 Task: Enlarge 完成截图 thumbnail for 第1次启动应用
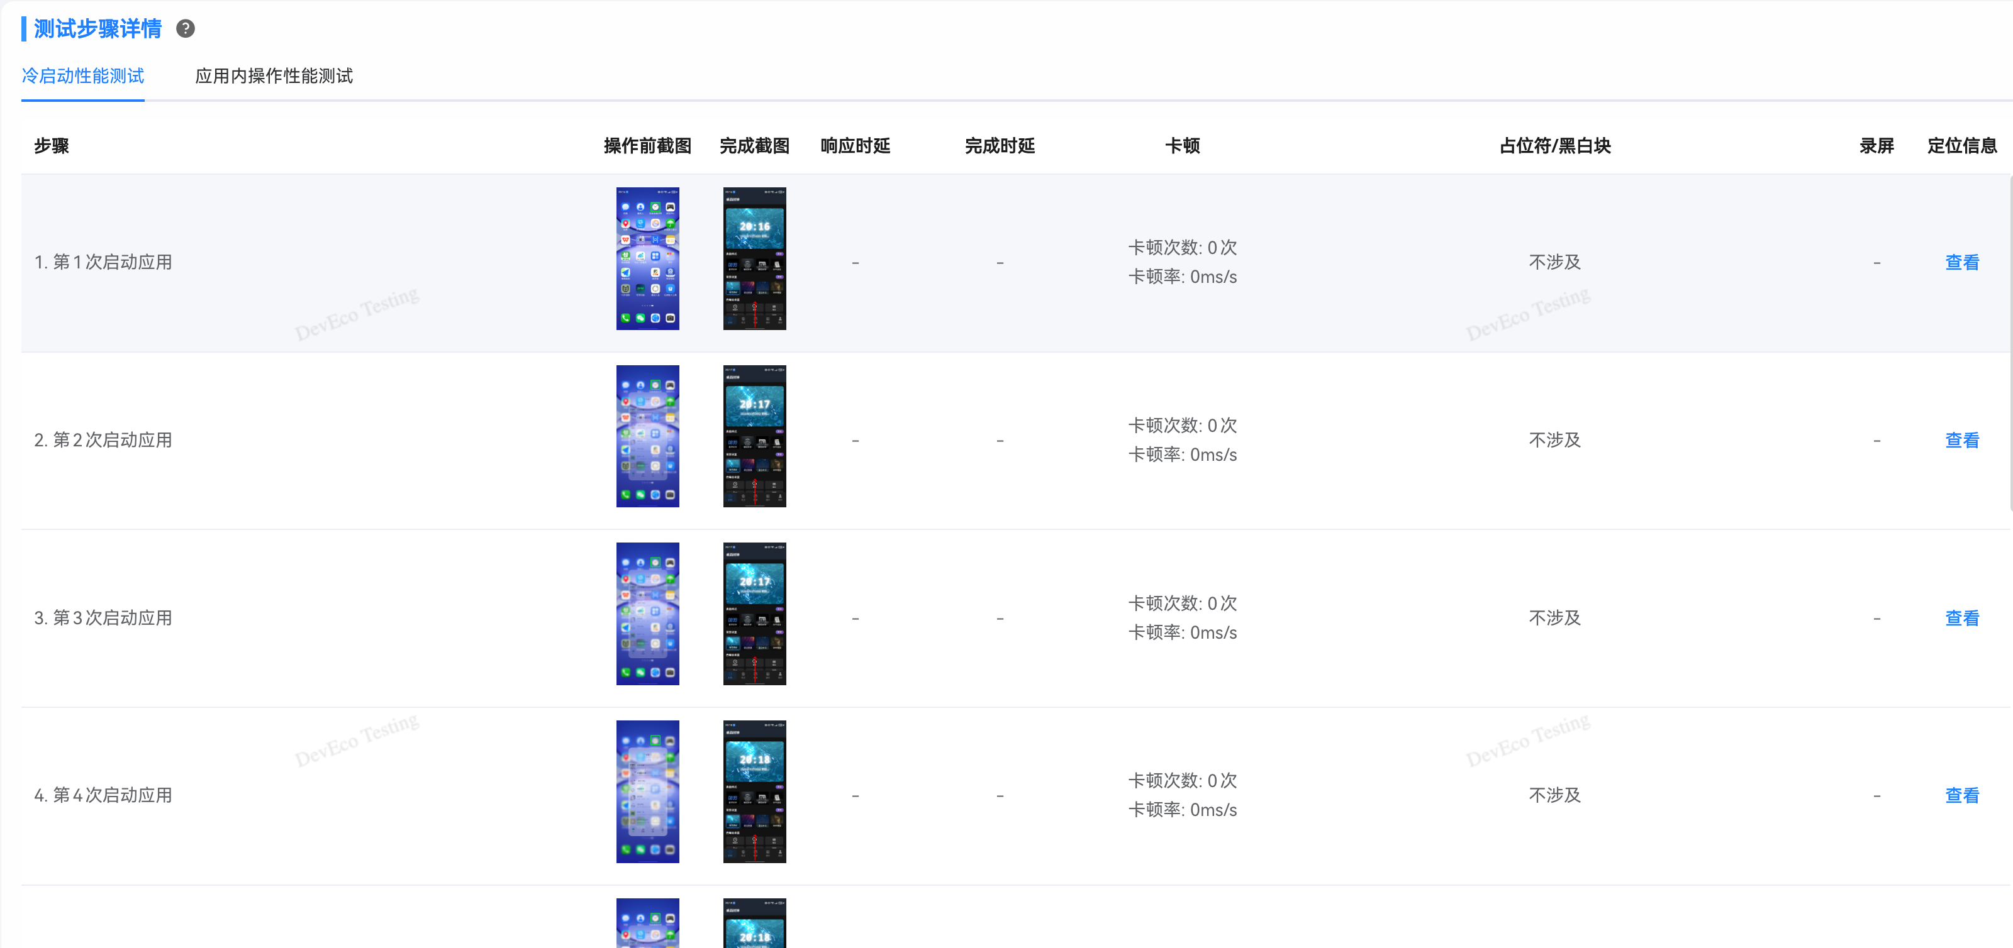[x=755, y=258]
